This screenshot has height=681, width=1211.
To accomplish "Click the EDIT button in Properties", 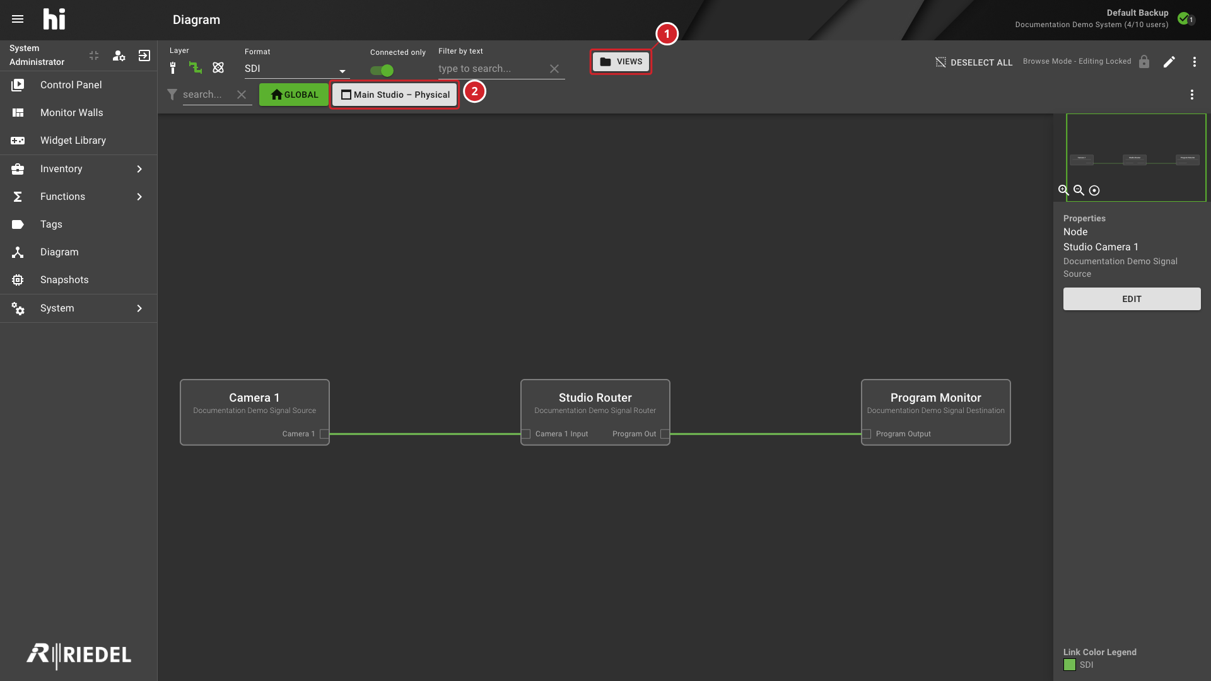I will [1132, 299].
